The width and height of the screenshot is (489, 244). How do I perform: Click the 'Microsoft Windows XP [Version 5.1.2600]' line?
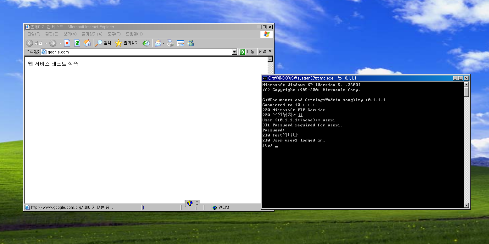[311, 85]
